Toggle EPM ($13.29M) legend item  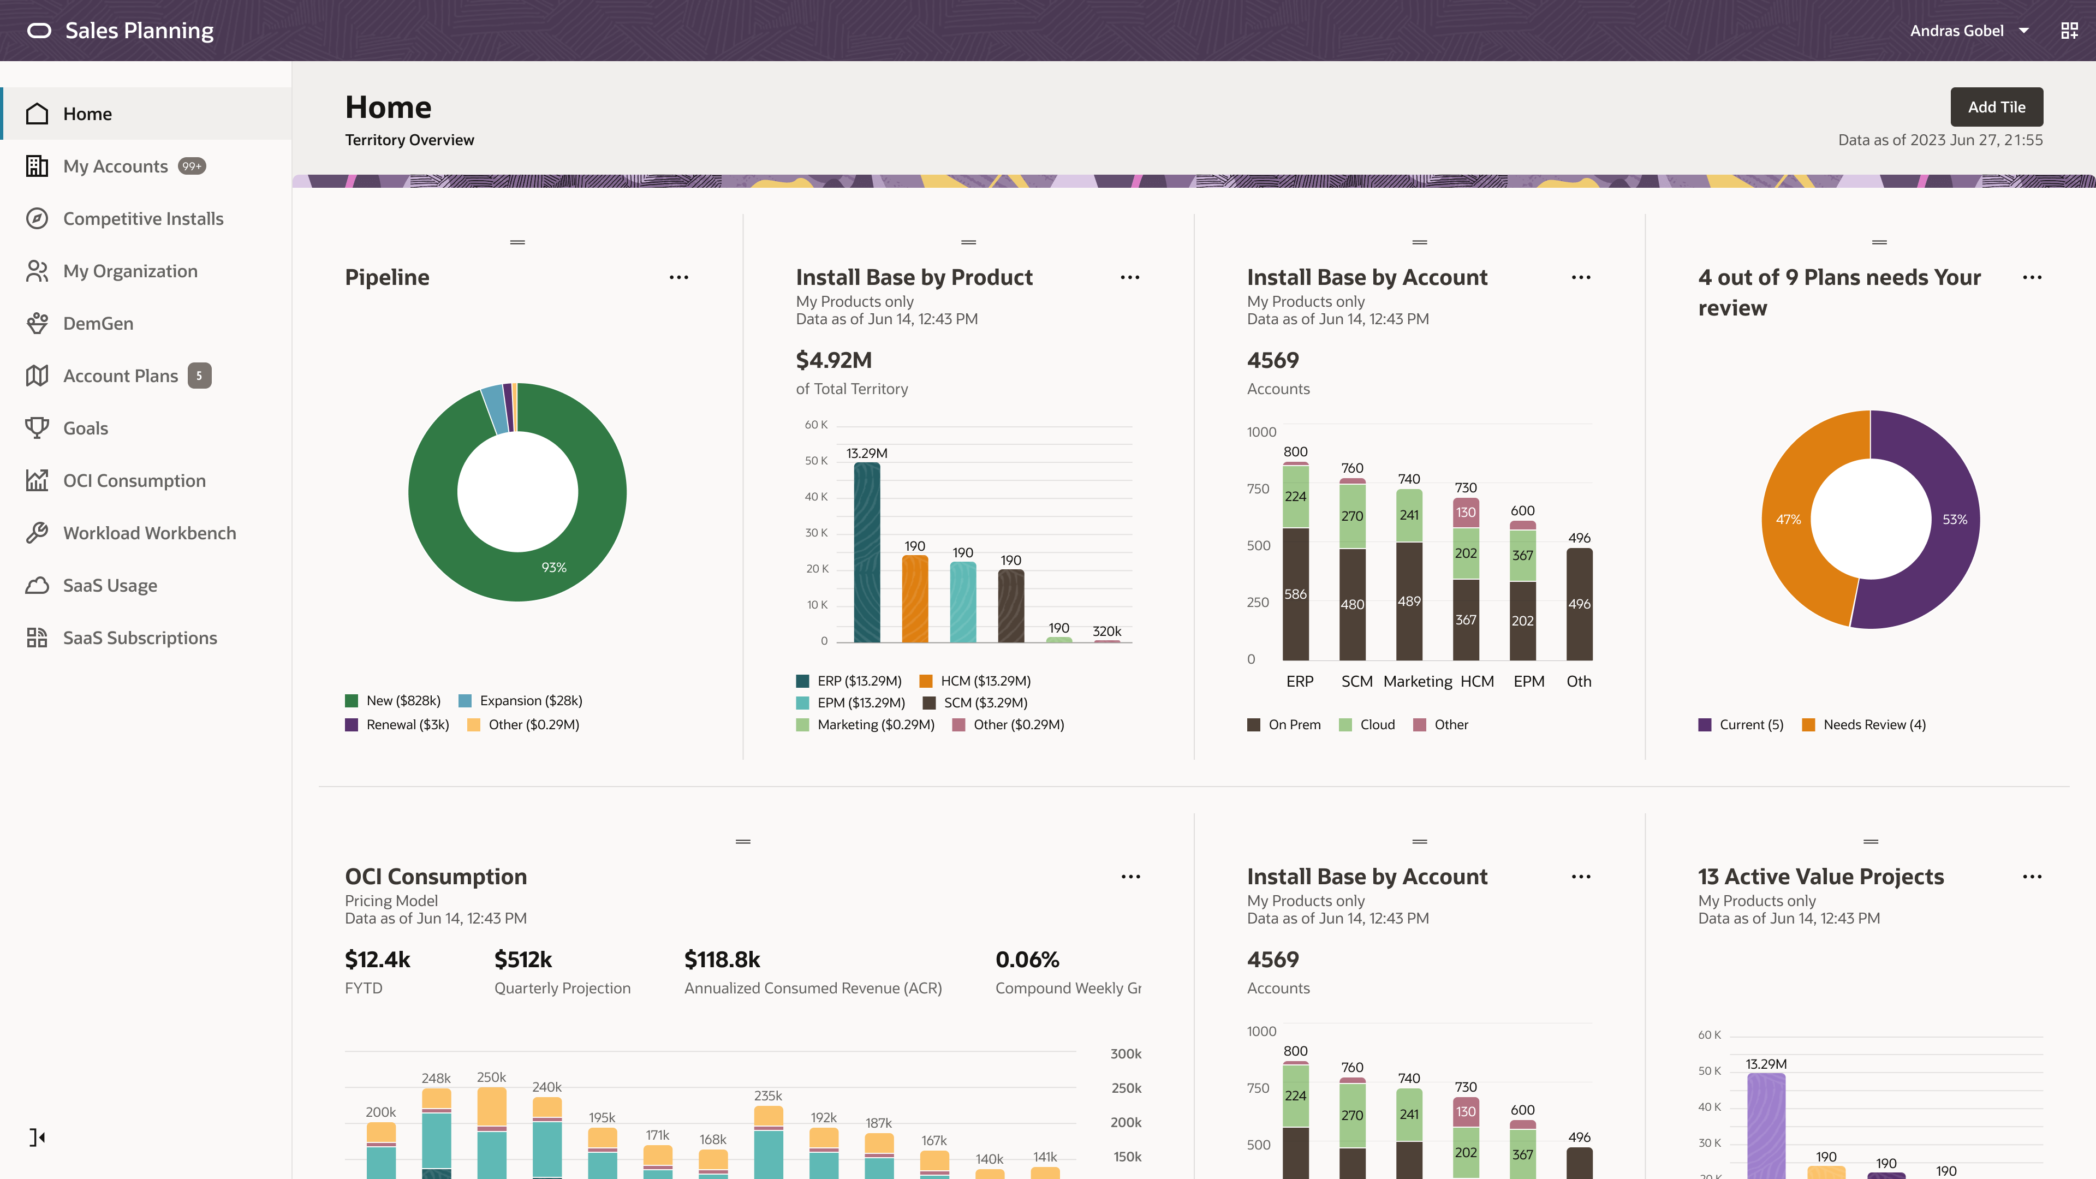[850, 703]
